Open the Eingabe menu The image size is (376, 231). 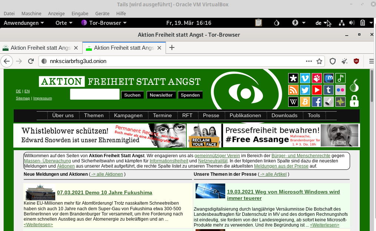pyautogui.click(x=80, y=13)
